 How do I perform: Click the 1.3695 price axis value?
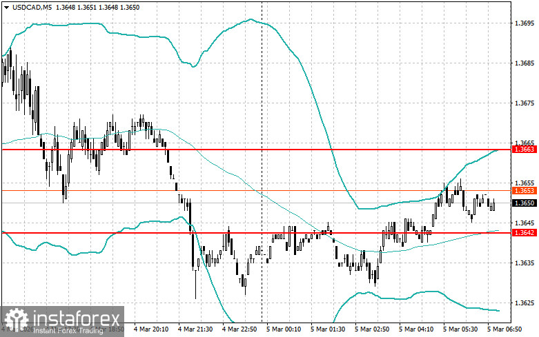[525, 23]
